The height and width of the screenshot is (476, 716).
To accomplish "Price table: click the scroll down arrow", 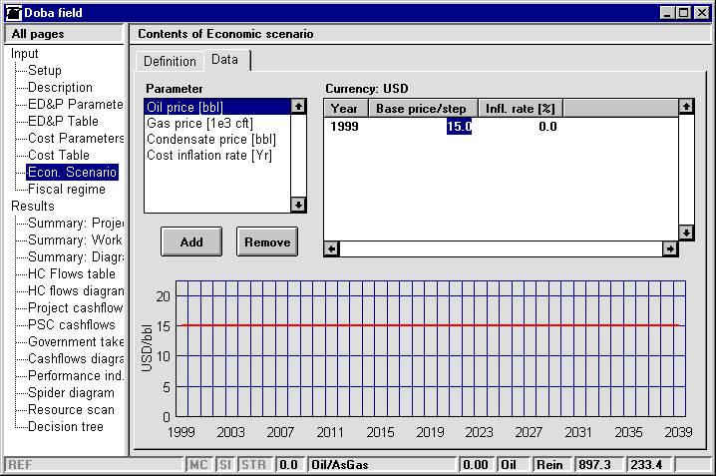I will click(686, 233).
